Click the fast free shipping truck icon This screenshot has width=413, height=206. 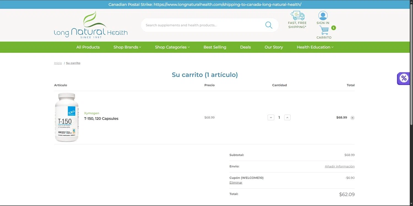297,15
